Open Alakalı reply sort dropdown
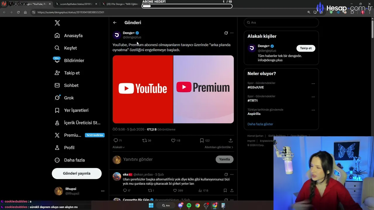The width and height of the screenshot is (374, 210). [x=119, y=147]
